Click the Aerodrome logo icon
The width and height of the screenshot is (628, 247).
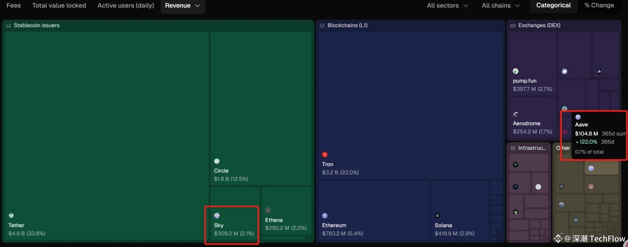[x=516, y=114]
